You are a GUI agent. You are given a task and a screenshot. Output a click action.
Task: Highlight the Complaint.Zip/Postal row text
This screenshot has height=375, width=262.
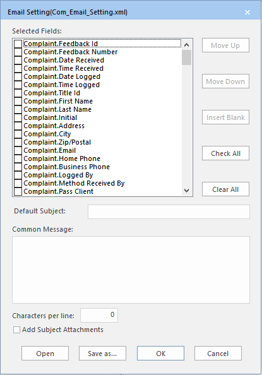(x=57, y=142)
